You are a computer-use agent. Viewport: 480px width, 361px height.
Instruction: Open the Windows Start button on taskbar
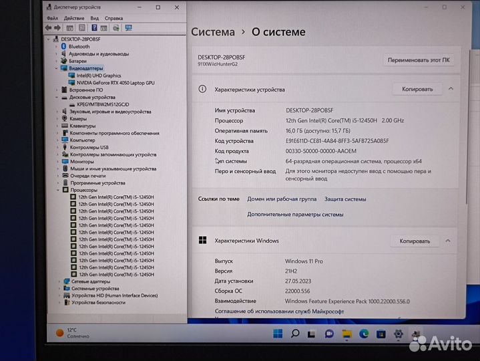(x=278, y=334)
